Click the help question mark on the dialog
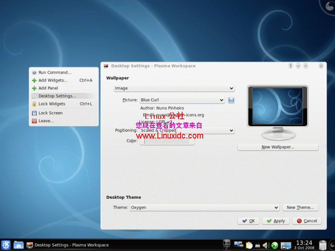335x251 pixels. tap(291, 66)
